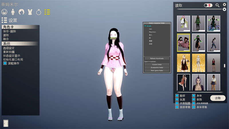The height and width of the screenshot is (129, 229).
Task: Click the character list vertical scrollbar handle
Action: pos(224,65)
